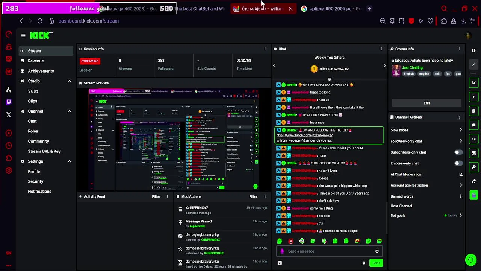481x271 pixels.
Task: Click the heart bookmark icon
Action: [430, 21]
